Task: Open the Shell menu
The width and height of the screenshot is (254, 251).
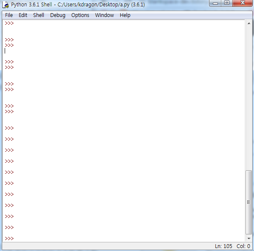Action: 39,15
